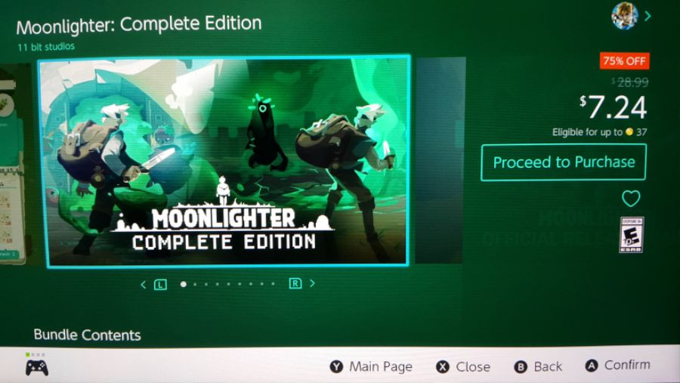The height and width of the screenshot is (383, 680).
Task: Select the previous screenshot thumbnail on left edge
Action: tap(14, 162)
